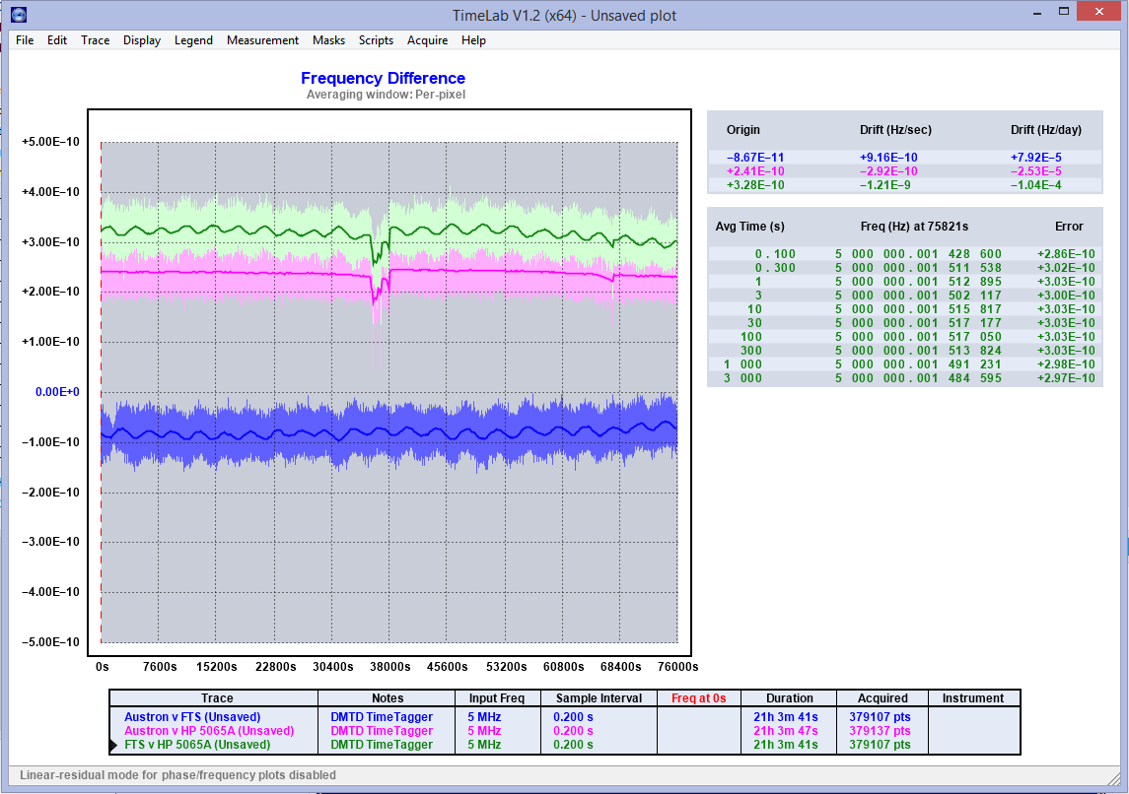Screen dimensions: 1129x794
Task: Click the Freq (Hz) at 75821s header
Action: 914,227
